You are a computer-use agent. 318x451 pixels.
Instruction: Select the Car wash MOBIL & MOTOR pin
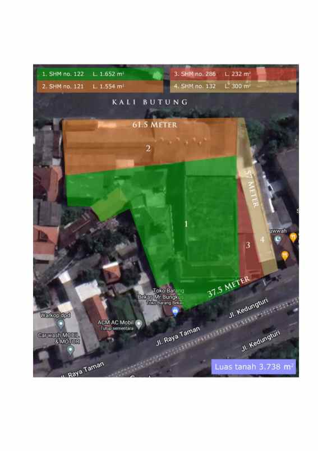click(x=71, y=350)
